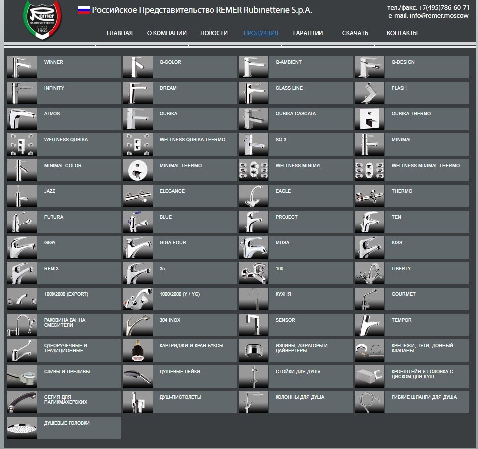The image size is (478, 449).
Task: Click the WINNER faucet thumbnail
Action: (22, 67)
